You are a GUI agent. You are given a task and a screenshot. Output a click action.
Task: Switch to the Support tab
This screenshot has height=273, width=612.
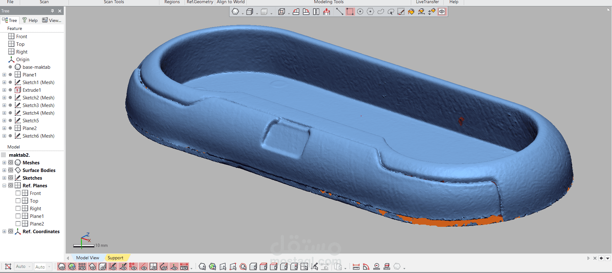115,258
